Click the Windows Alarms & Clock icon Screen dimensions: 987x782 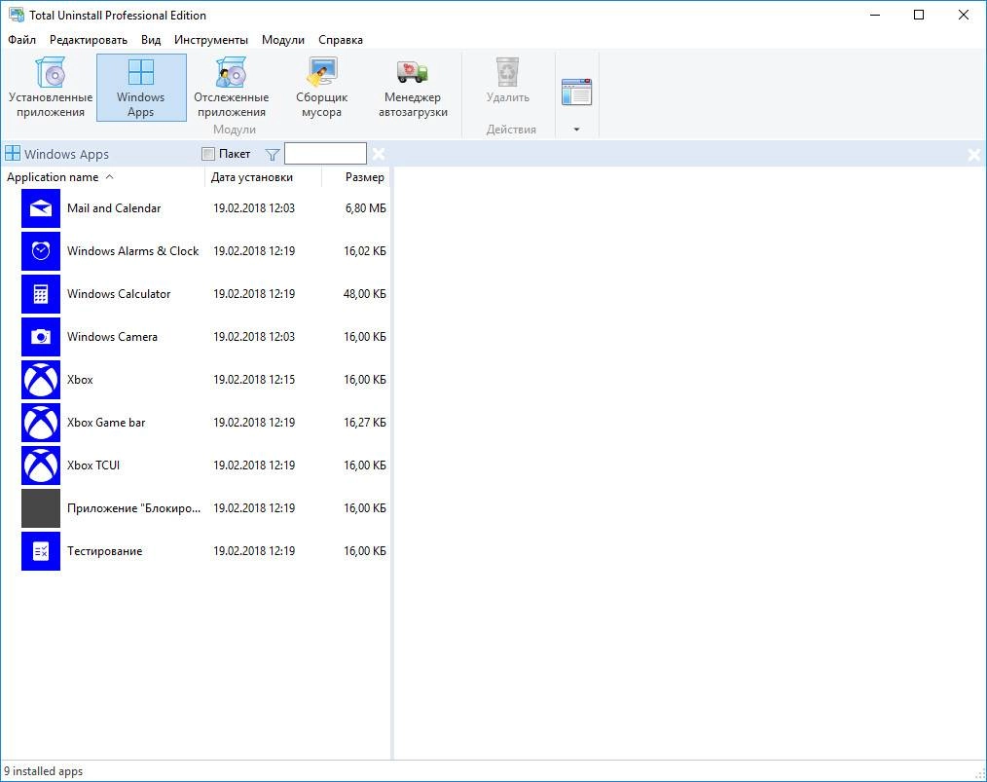[41, 251]
